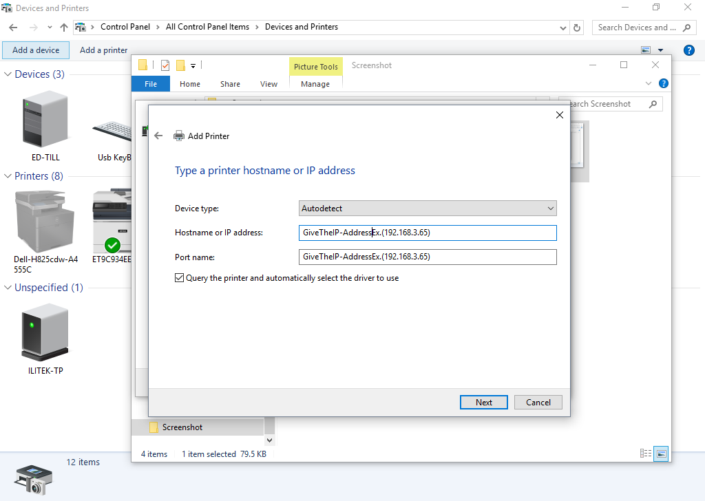Go up one level with the up arrow

[64, 28]
